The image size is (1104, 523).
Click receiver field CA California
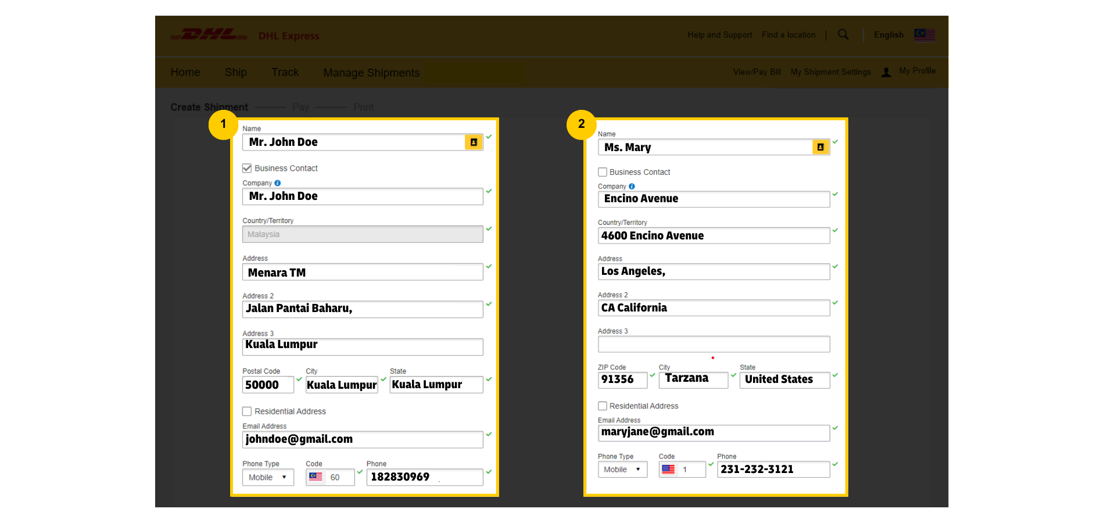714,308
